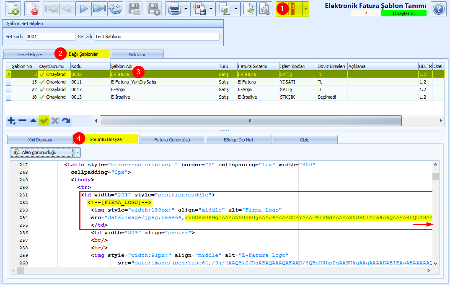Click the printer icon
The height and width of the screenshot is (285, 450).
tap(174, 9)
